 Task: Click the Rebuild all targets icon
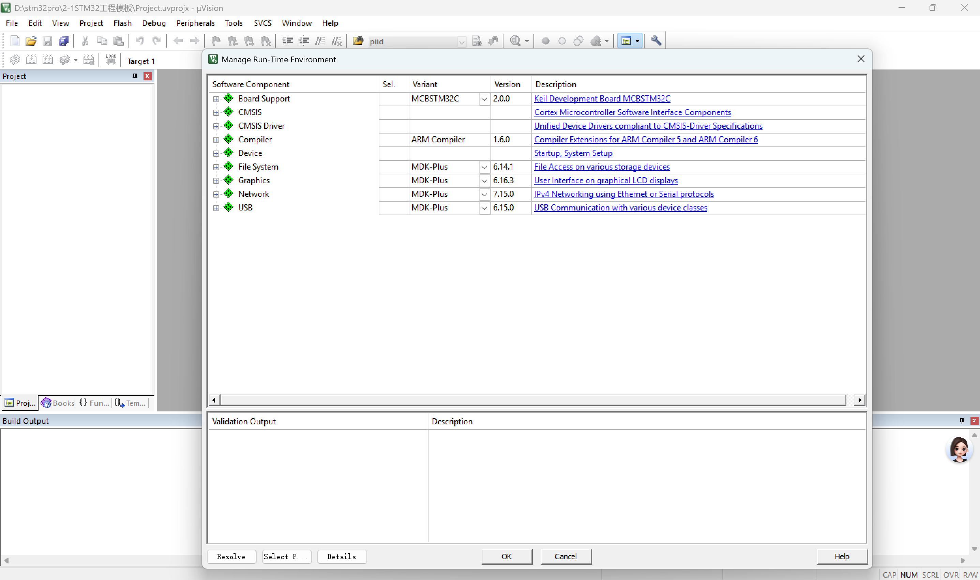point(48,60)
